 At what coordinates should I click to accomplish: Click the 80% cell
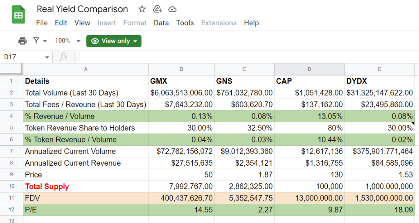click(309, 128)
